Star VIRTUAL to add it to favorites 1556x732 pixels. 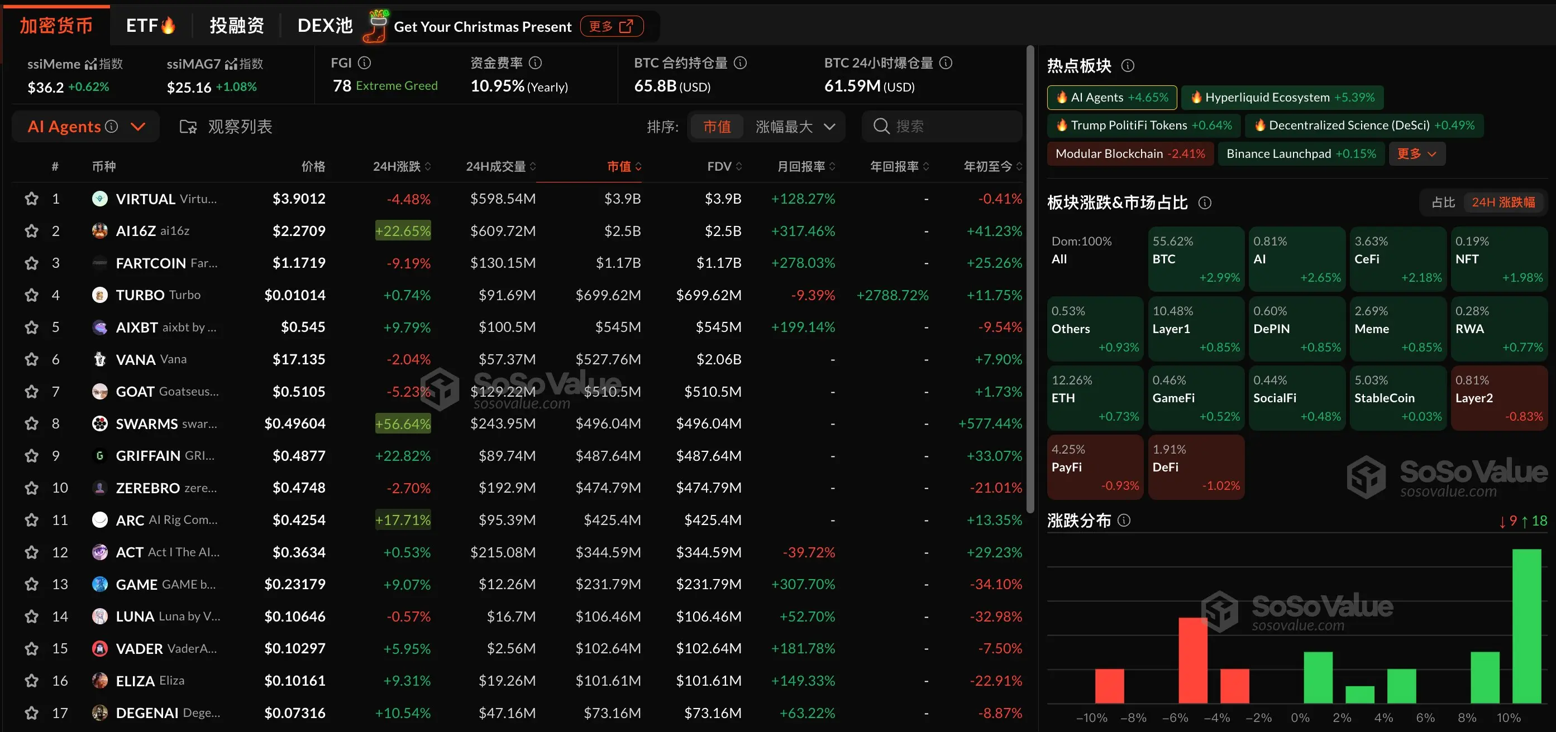coord(31,198)
